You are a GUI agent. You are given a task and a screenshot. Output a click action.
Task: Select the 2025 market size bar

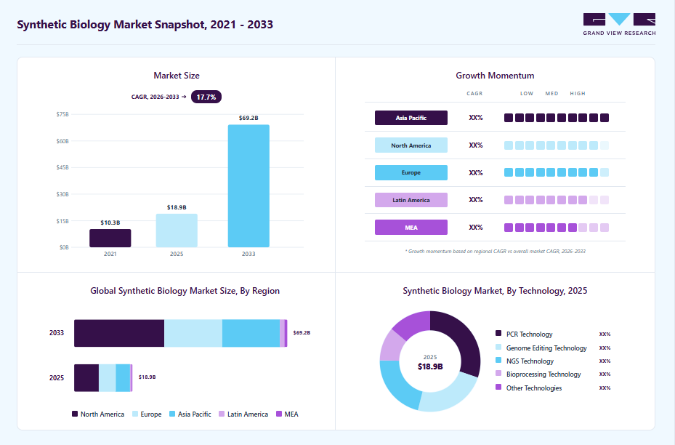177,230
